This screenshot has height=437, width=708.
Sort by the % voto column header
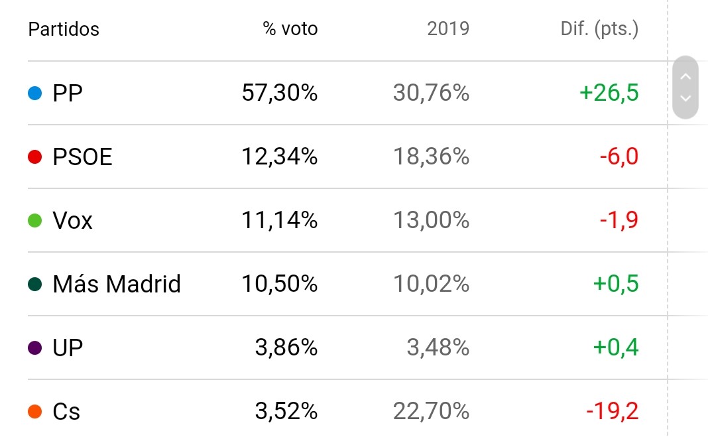tap(290, 29)
